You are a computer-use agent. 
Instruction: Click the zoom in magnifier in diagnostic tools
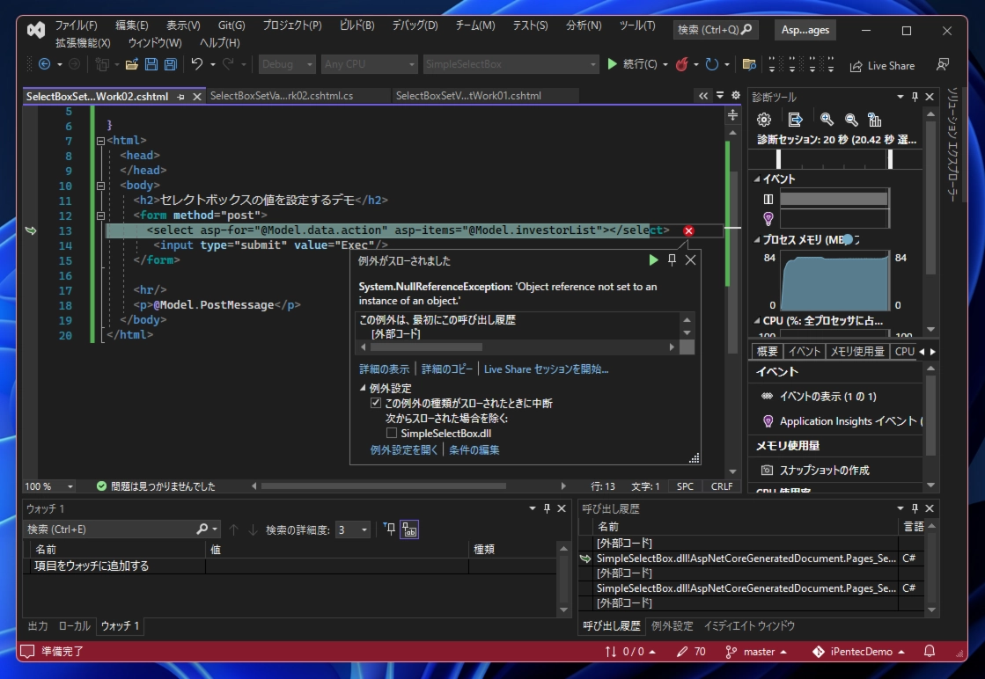[827, 120]
